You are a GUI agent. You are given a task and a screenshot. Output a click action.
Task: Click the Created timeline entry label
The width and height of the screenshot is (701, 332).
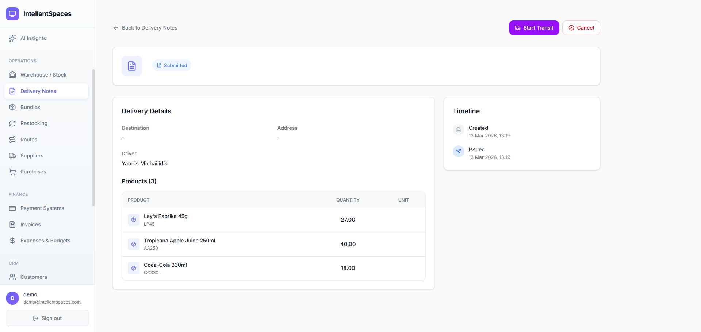click(x=478, y=128)
